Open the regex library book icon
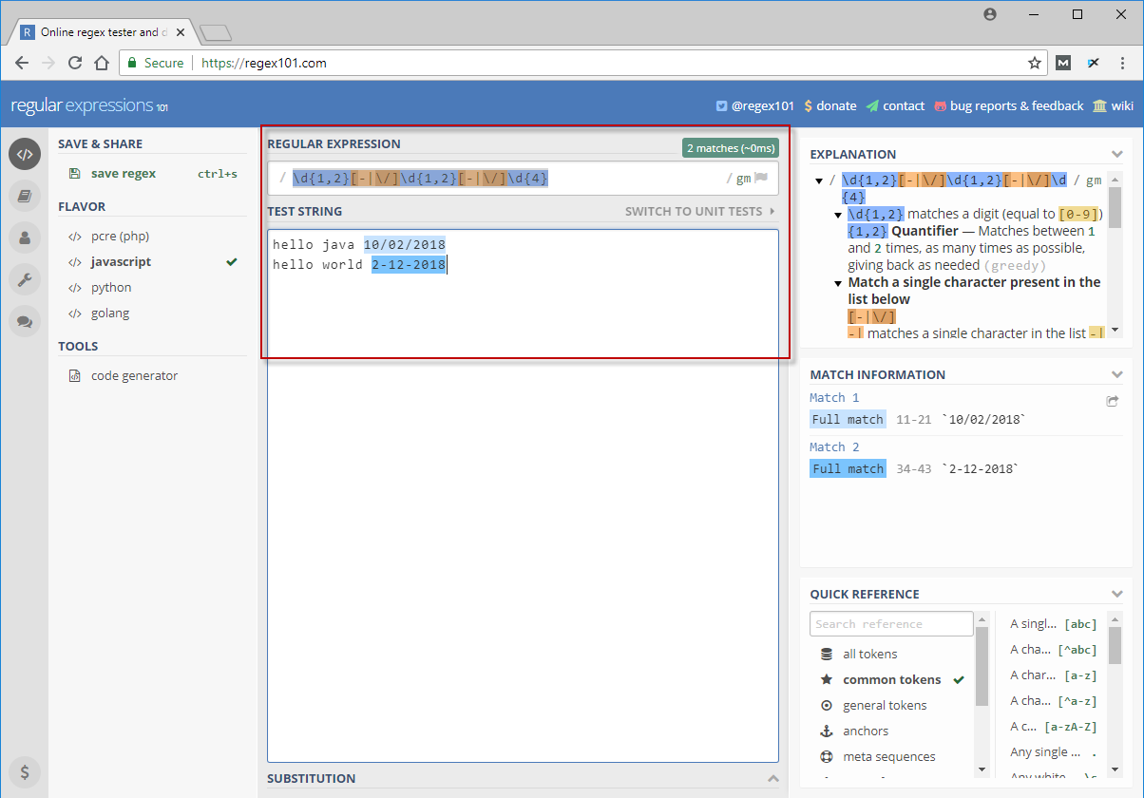This screenshot has height=798, width=1144. pos(25,196)
